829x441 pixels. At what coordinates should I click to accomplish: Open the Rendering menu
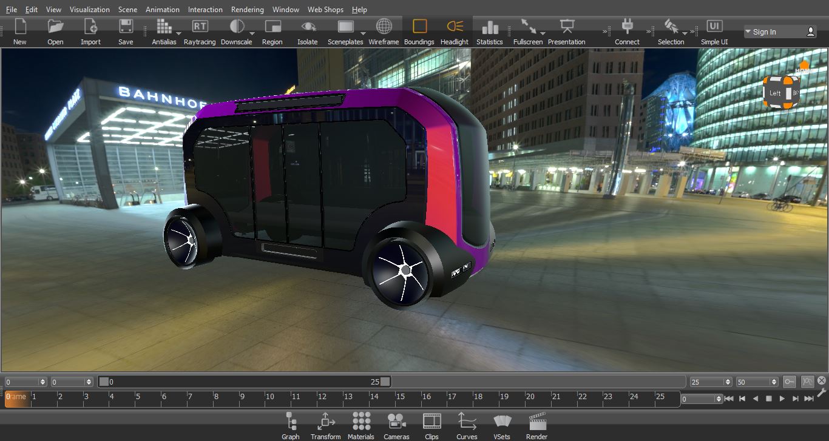247,10
